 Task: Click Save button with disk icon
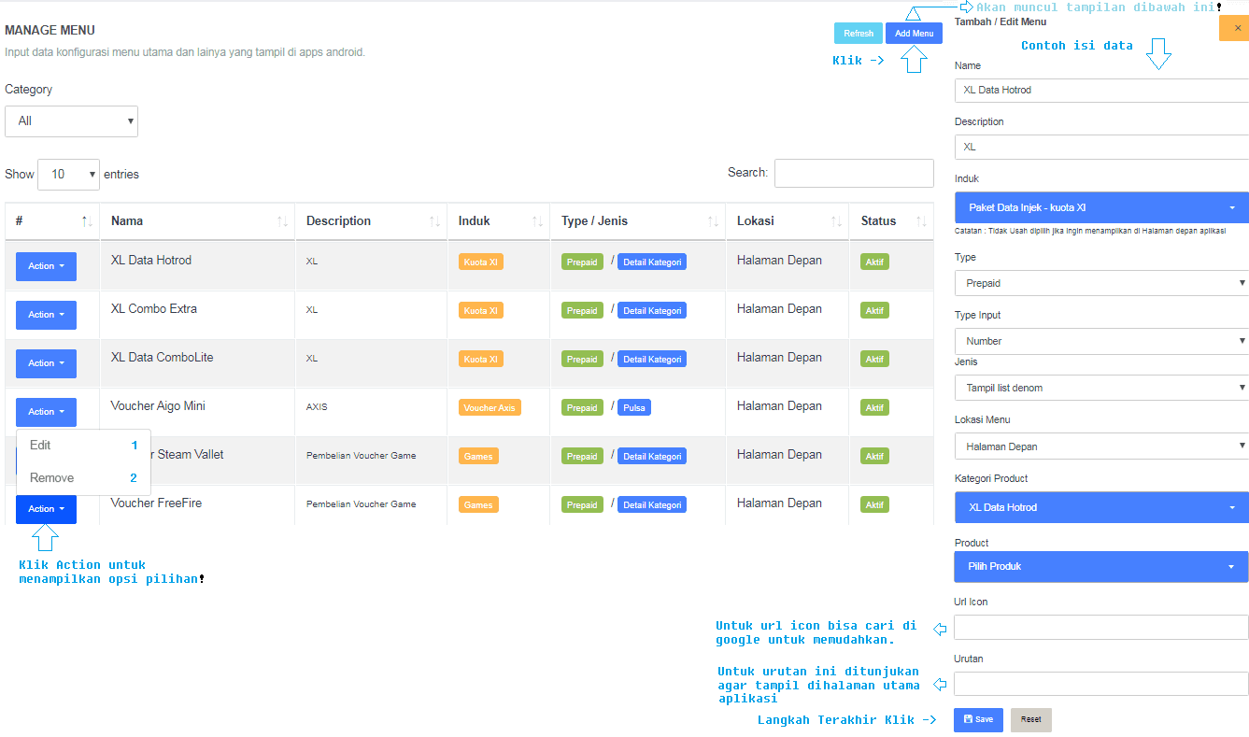978,719
